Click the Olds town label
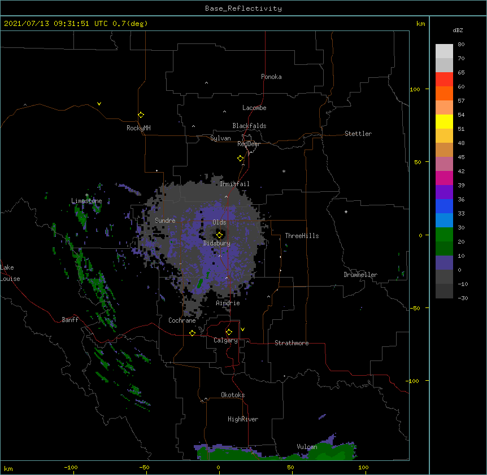Screen dimensions: 487x475 click(x=219, y=222)
